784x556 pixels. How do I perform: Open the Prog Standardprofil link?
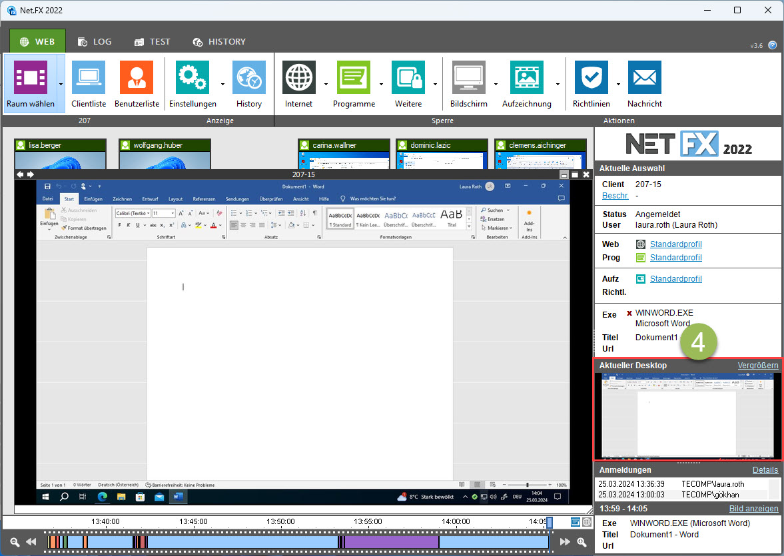coord(676,258)
